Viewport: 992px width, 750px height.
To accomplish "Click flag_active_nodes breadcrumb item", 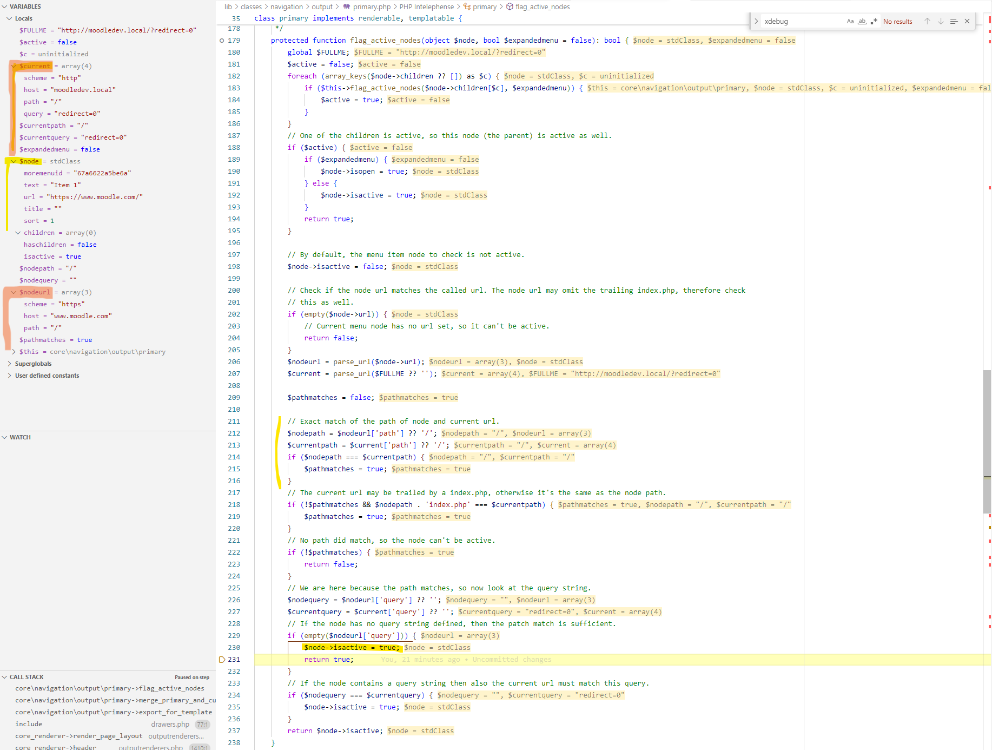I will pos(543,6).
